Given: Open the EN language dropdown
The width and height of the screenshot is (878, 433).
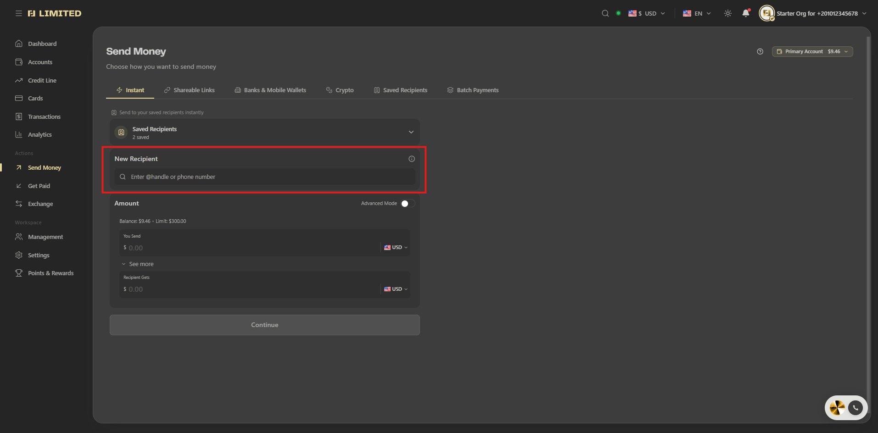Looking at the screenshot, I should [697, 13].
